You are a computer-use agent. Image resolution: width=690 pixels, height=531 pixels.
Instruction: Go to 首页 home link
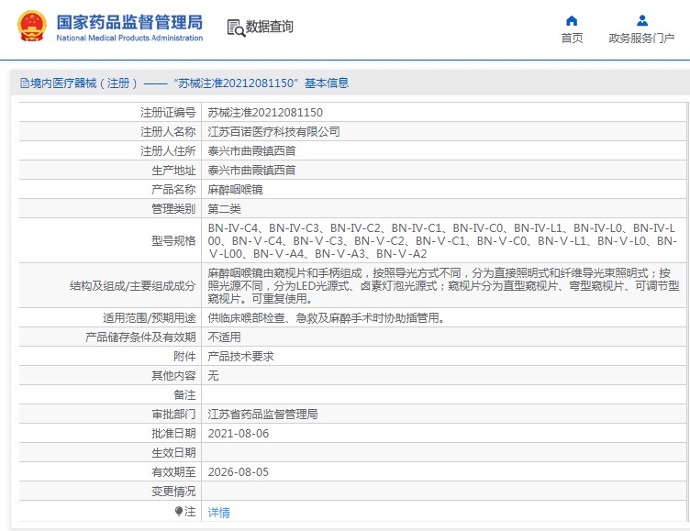pos(572,39)
